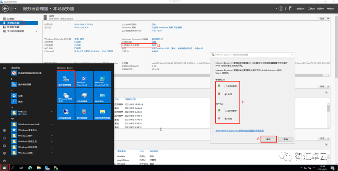Expand the Windows PowerShell folder

(x=52, y=124)
